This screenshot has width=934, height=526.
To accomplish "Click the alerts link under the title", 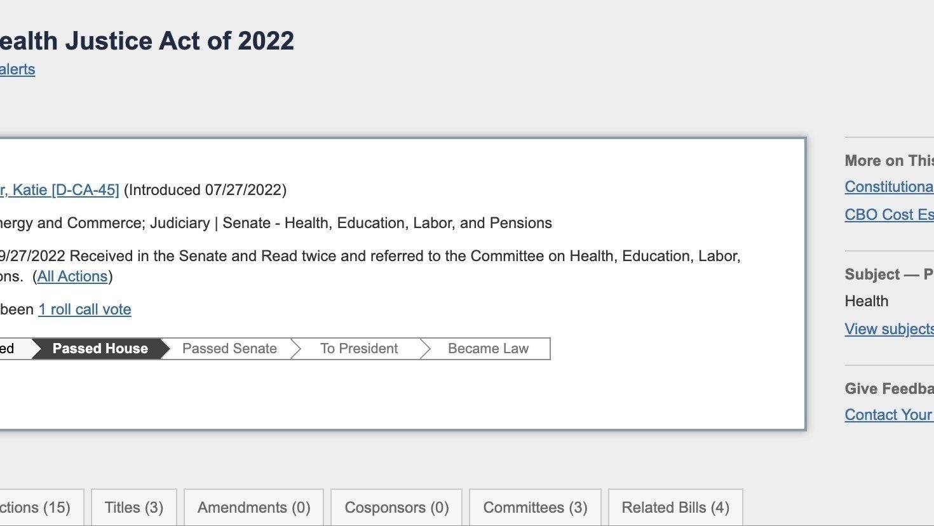I will pos(17,69).
